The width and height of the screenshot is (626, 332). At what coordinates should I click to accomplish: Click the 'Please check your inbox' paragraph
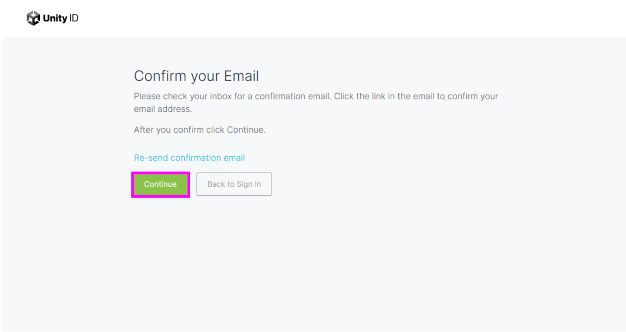click(316, 102)
